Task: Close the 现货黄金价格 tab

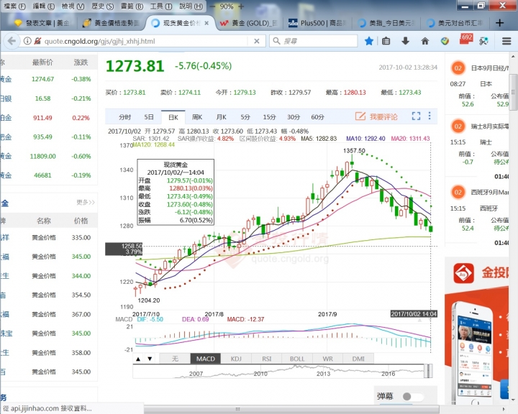Action: (208, 23)
